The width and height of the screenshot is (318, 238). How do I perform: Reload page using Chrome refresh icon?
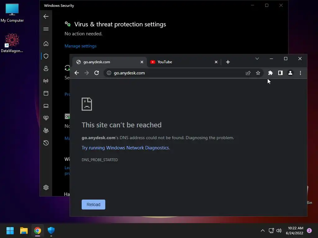pos(97,73)
